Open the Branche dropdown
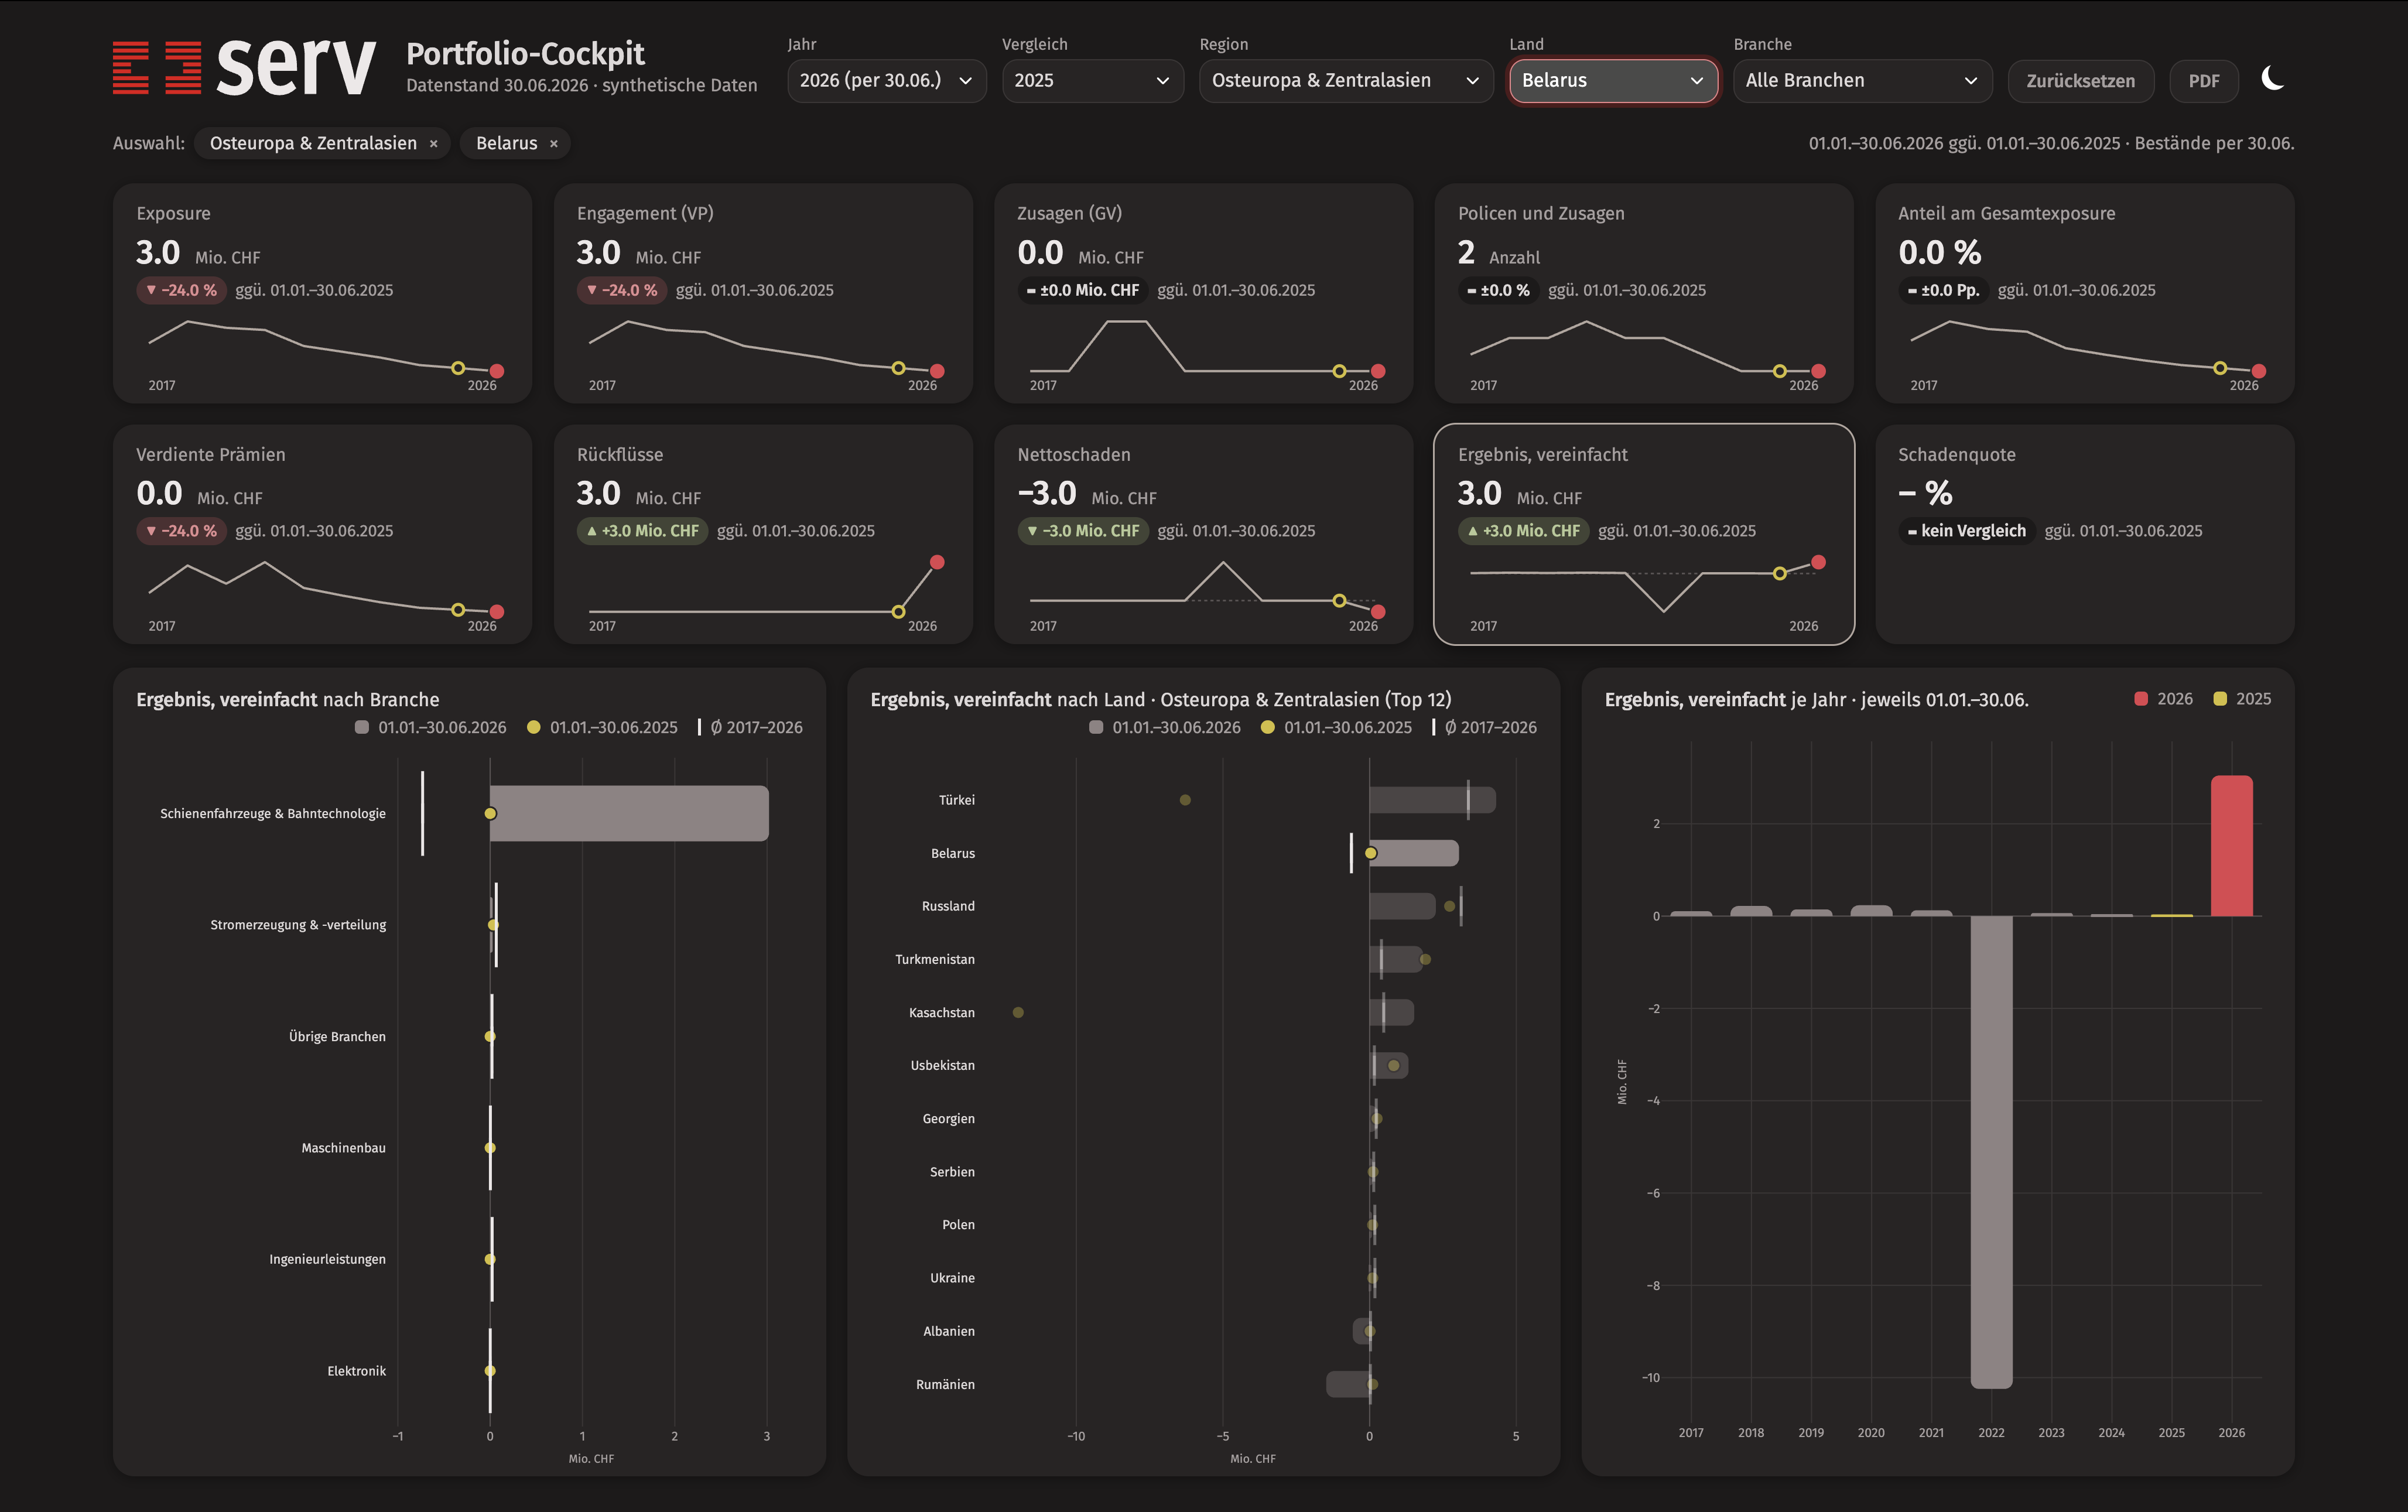This screenshot has height=1512, width=2408. click(x=1862, y=80)
